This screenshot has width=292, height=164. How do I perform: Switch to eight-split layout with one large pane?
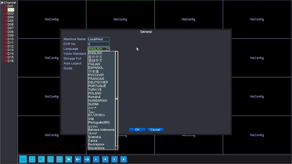[41, 159]
